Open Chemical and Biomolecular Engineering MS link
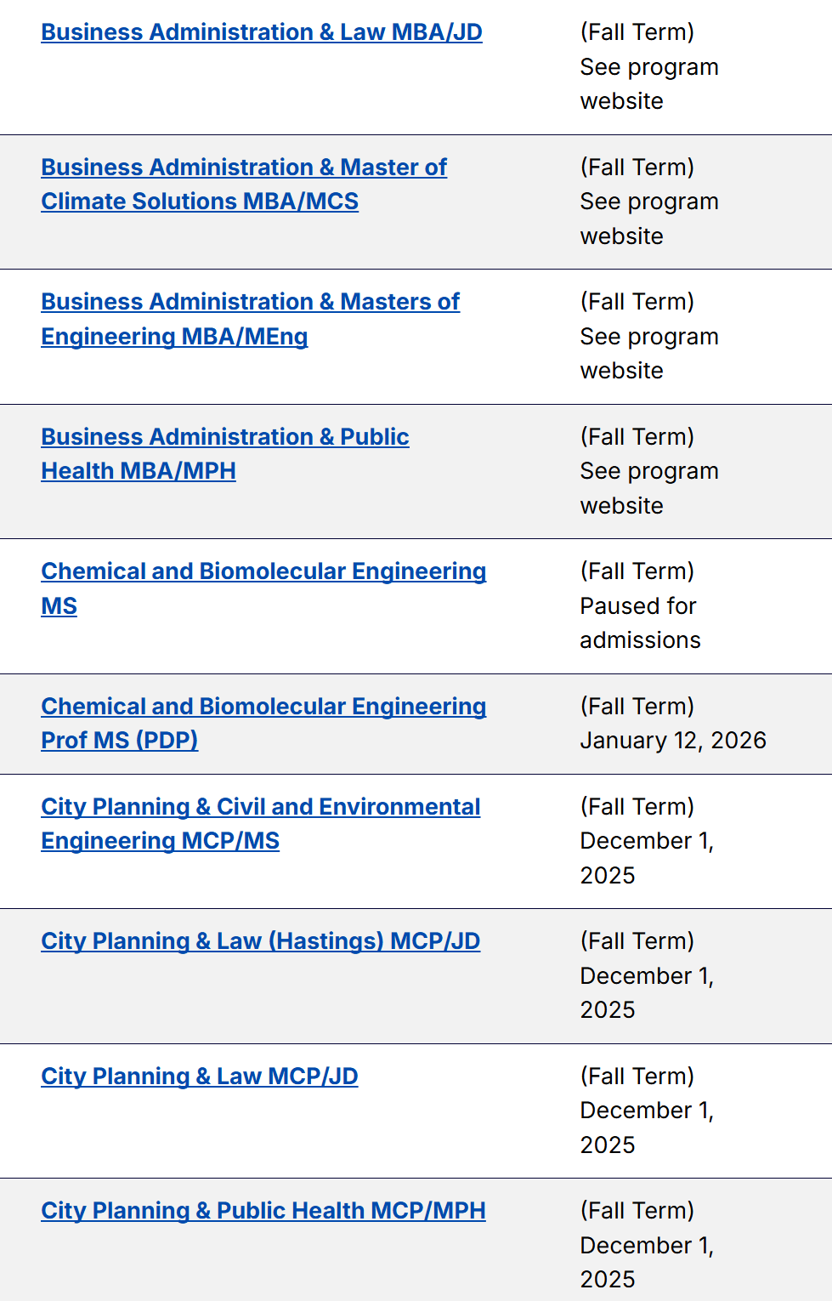 (263, 571)
